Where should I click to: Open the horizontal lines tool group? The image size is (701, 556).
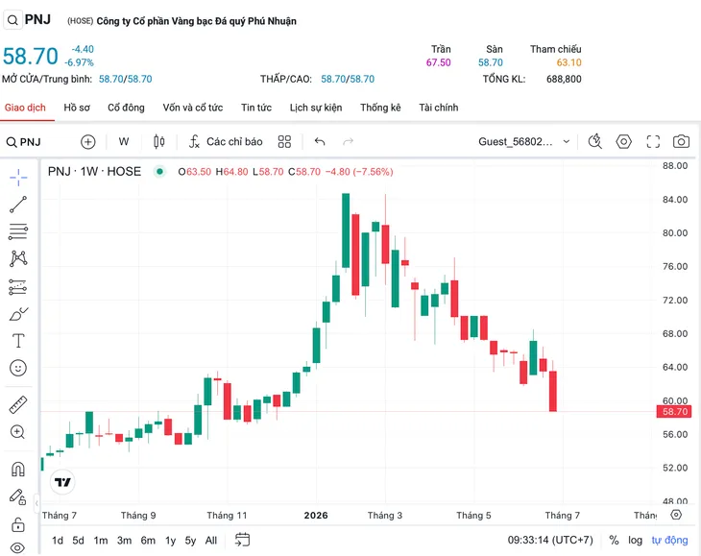coord(18,231)
